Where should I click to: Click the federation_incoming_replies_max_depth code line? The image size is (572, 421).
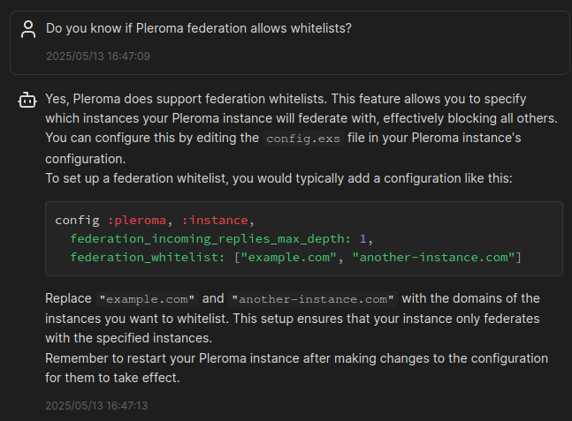pos(221,239)
